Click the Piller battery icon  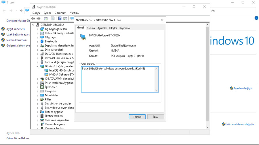(x=42, y=99)
